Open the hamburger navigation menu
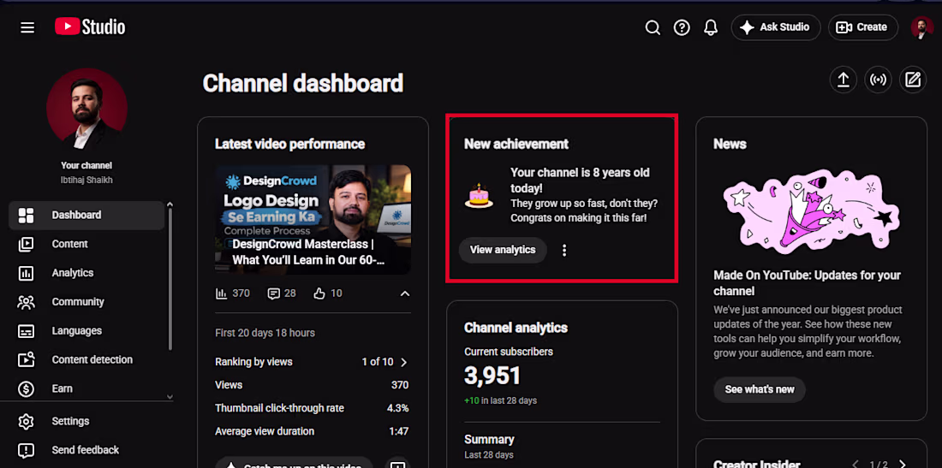 (x=27, y=27)
